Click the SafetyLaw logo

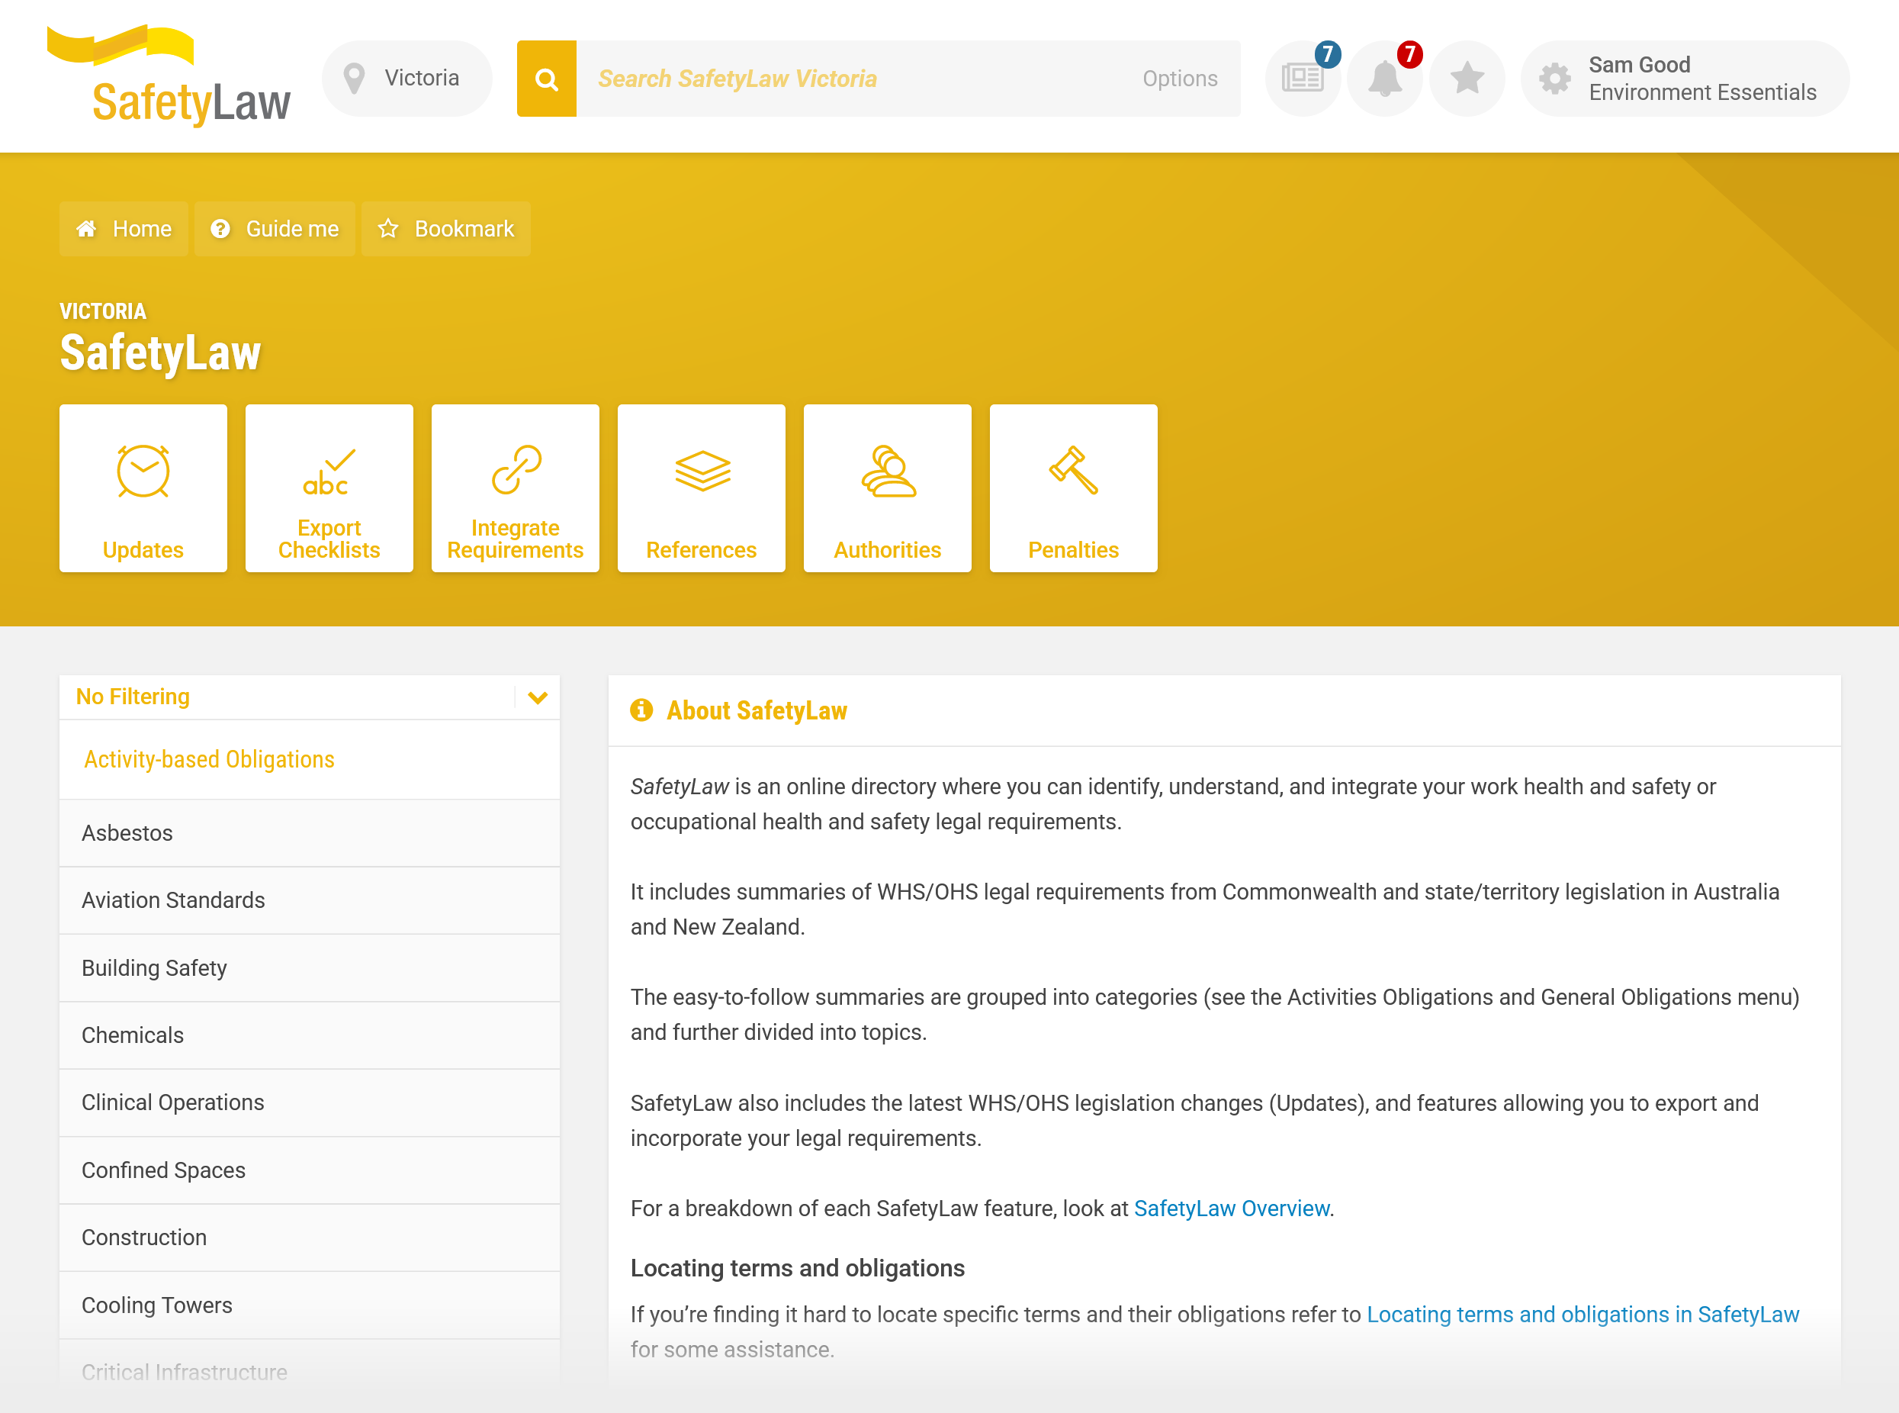pyautogui.click(x=169, y=76)
